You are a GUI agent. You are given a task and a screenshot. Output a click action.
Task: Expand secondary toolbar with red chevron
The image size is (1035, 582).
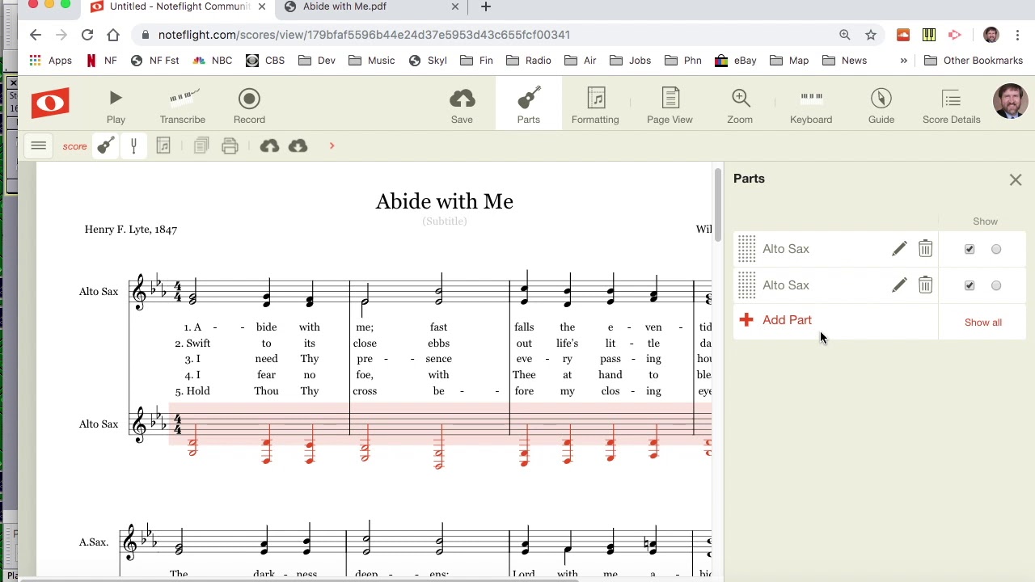point(332,146)
